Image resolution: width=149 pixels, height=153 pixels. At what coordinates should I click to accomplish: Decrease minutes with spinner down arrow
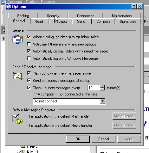102,89
